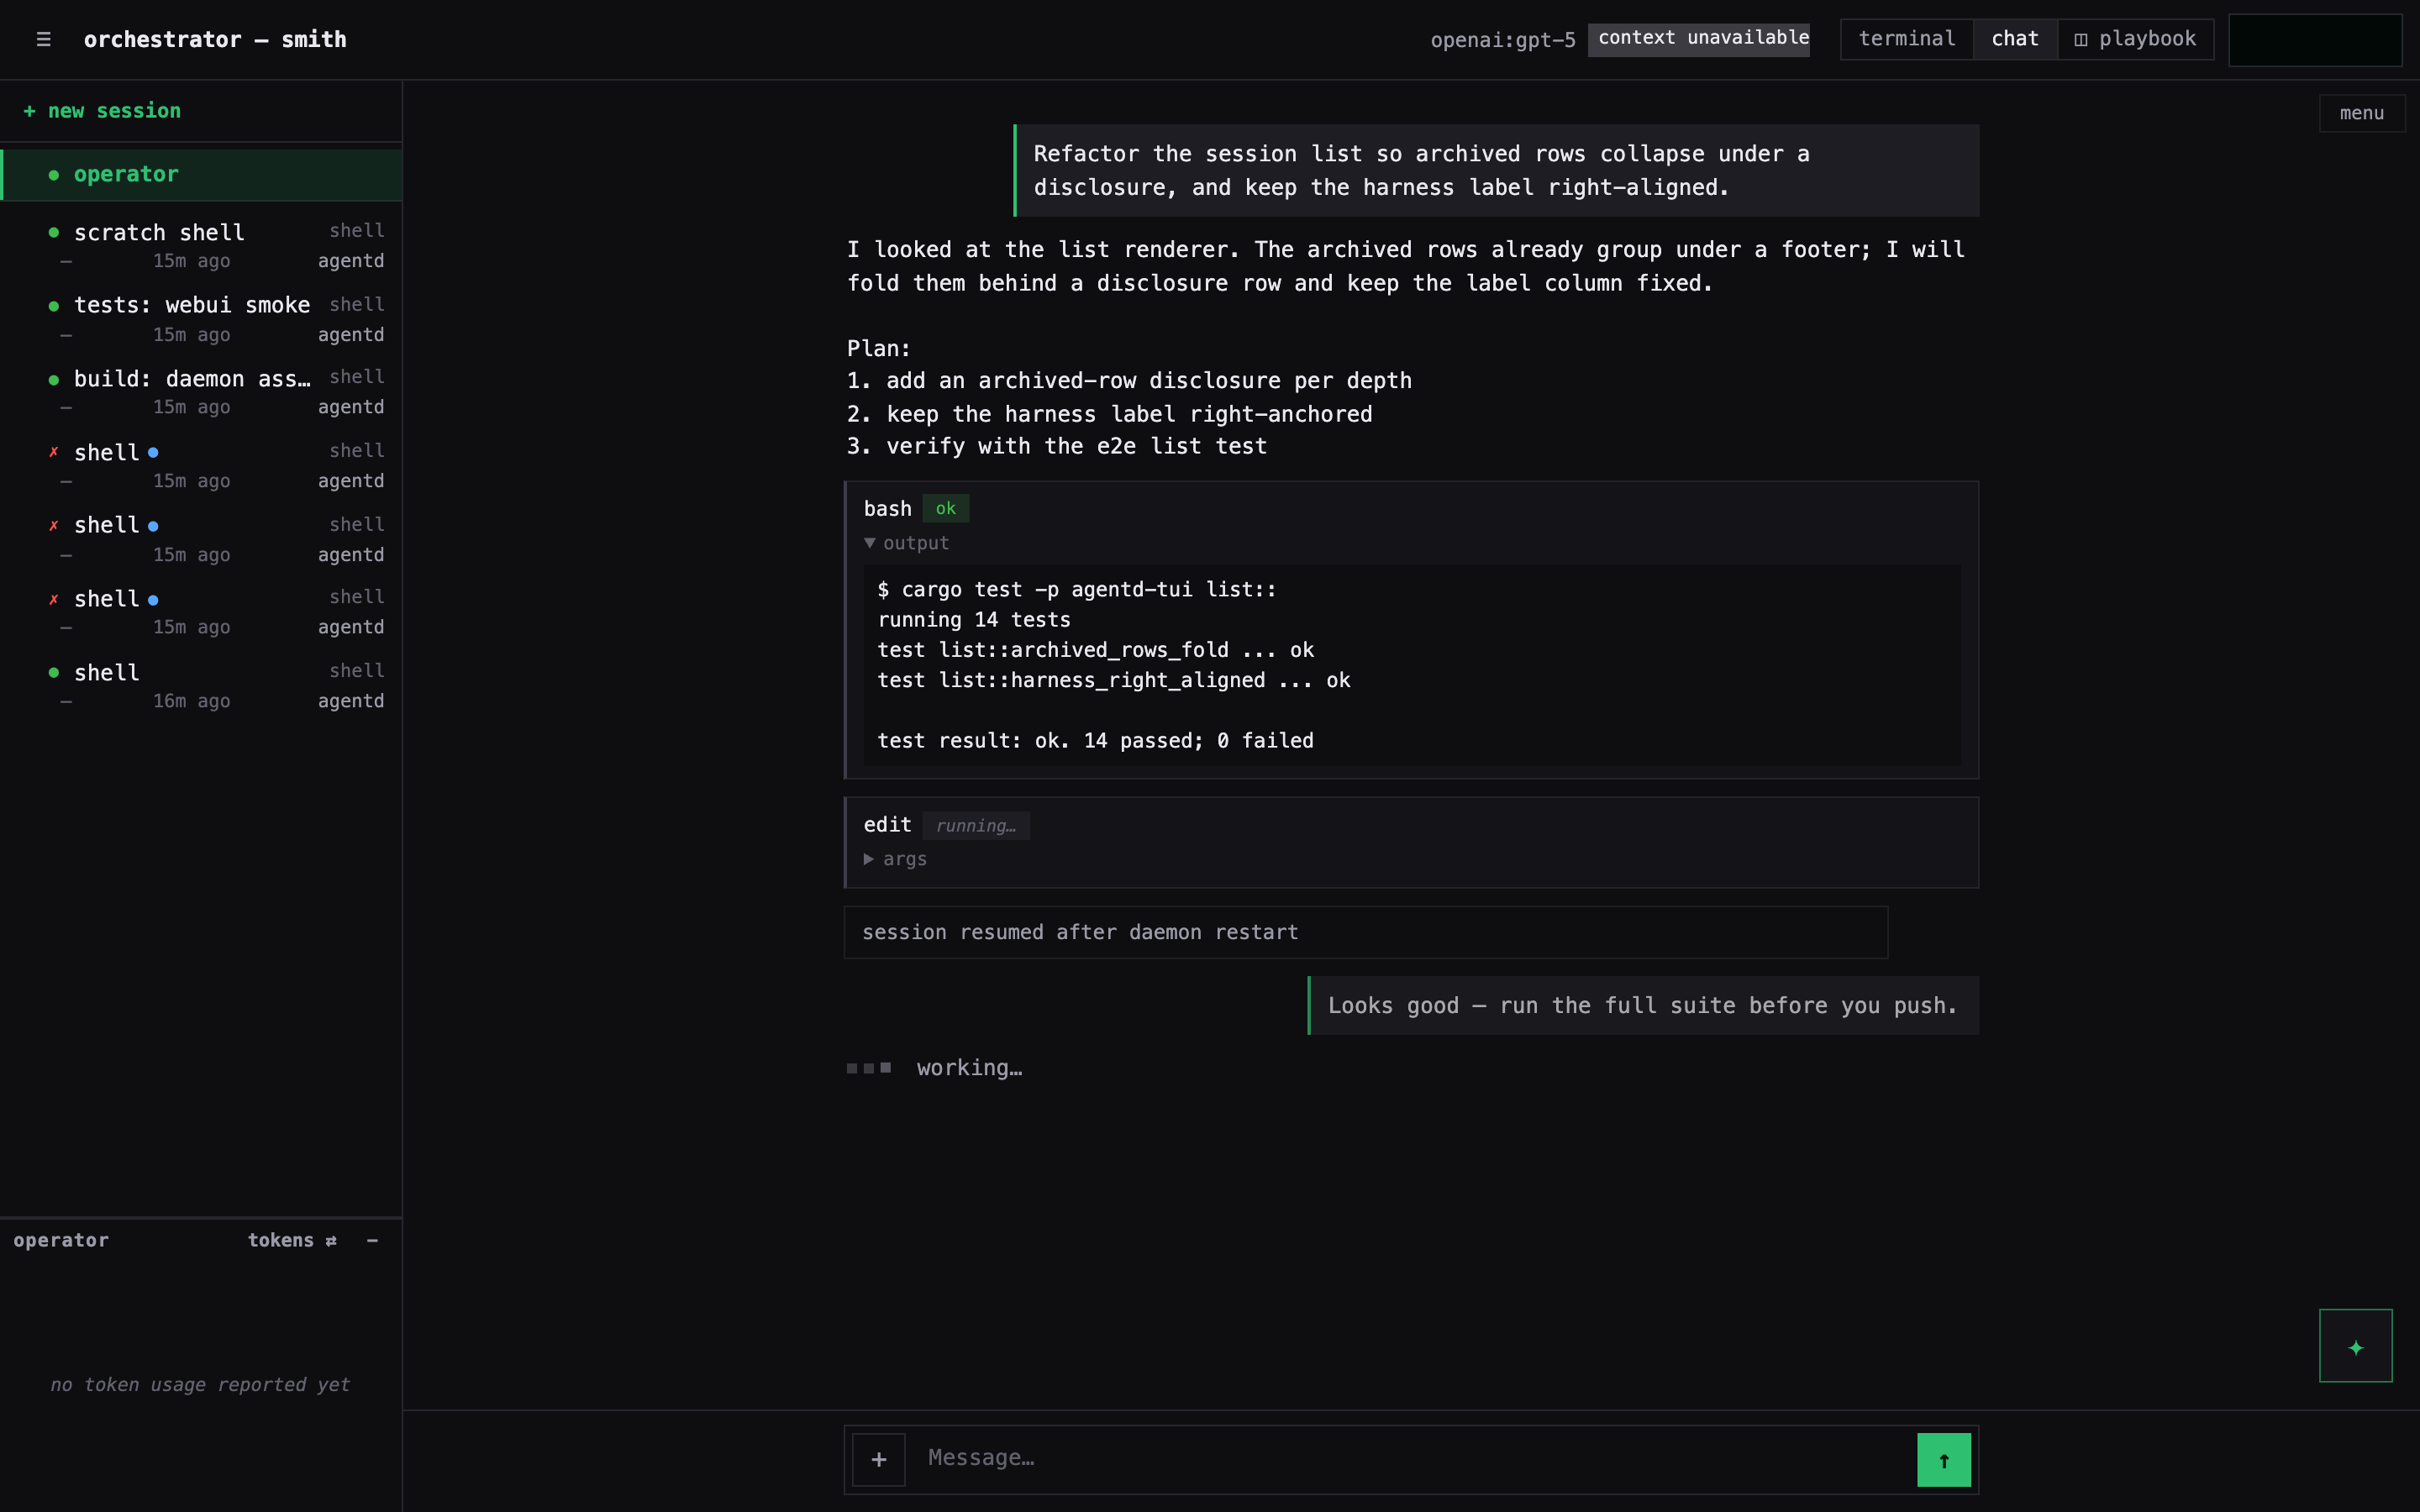2420x1512 pixels.
Task: Switch to the chat tab
Action: [x=2014, y=39]
